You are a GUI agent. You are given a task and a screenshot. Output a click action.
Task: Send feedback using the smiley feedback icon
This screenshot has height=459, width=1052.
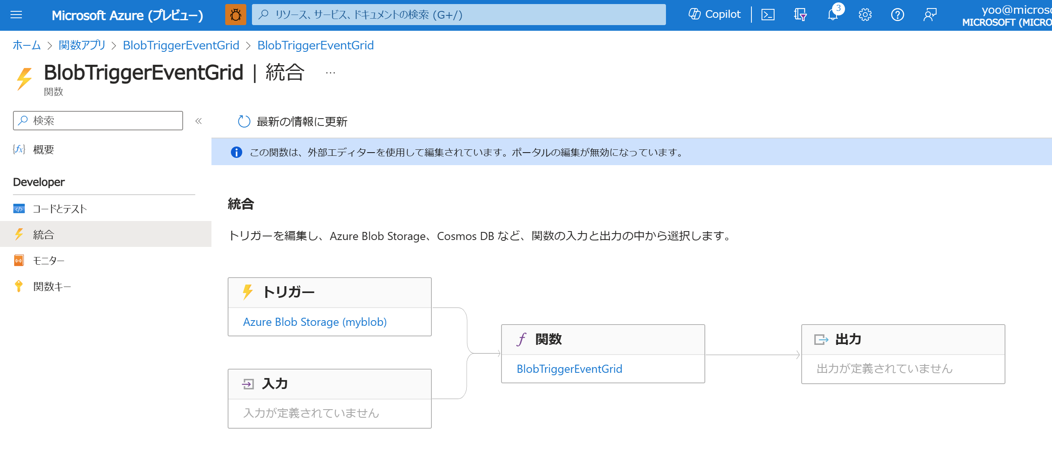pos(930,15)
